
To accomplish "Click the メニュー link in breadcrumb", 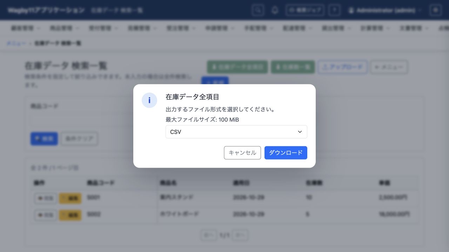I will click(16, 43).
